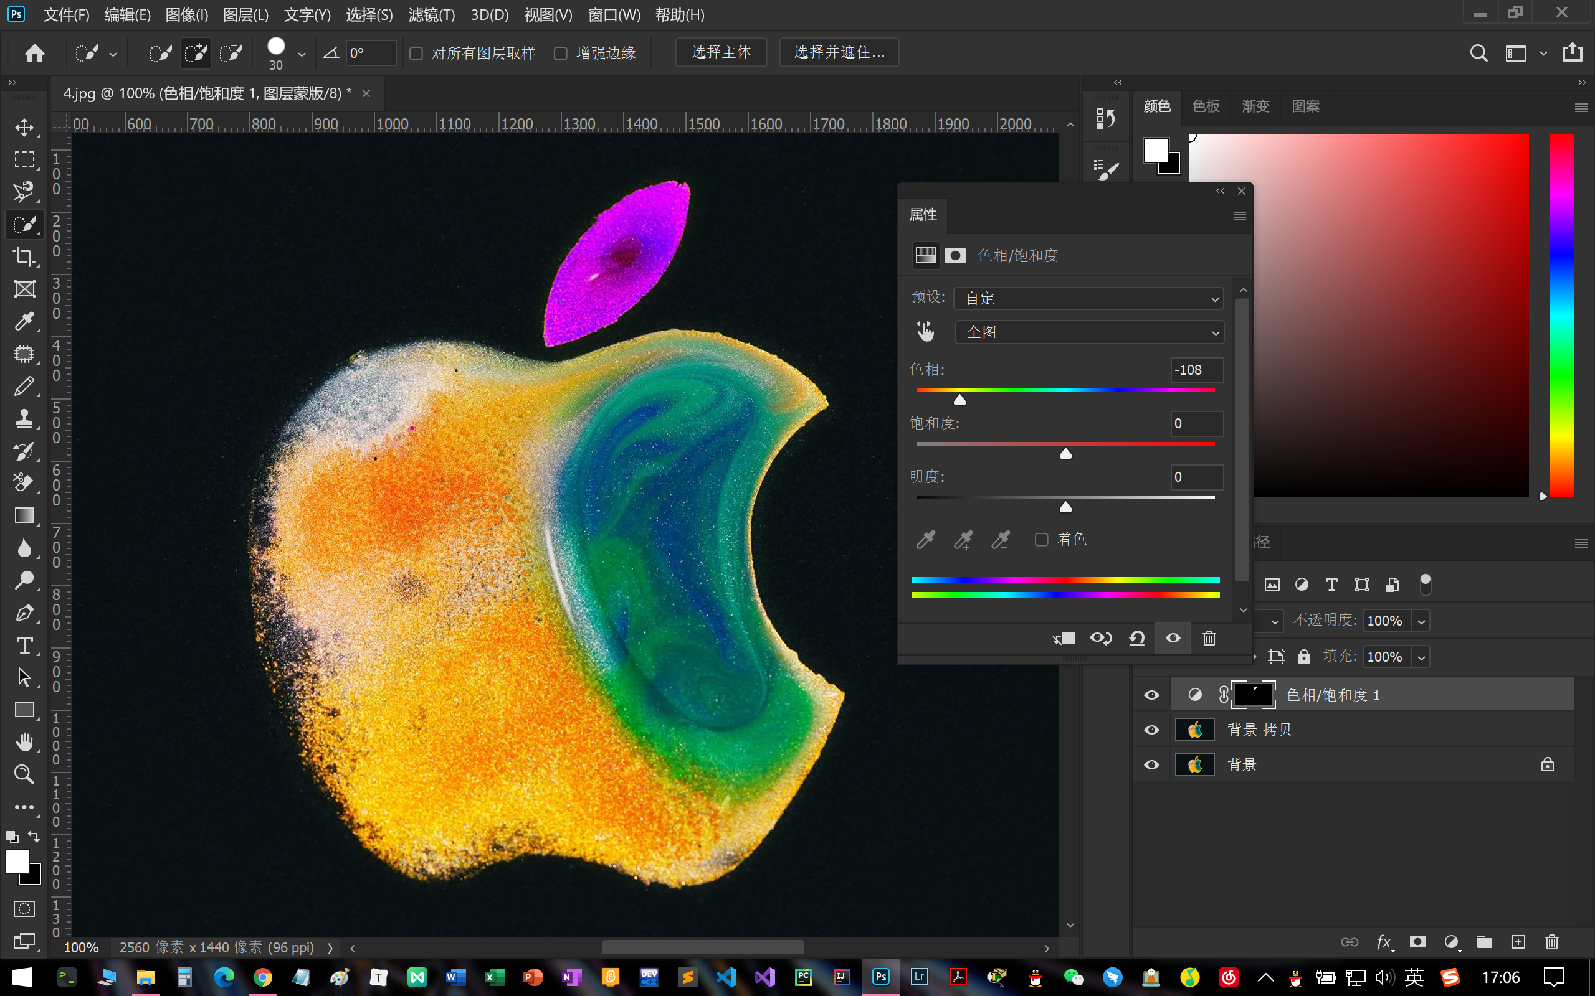This screenshot has width=1595, height=996.
Task: Delete the adjustment layer via Properties trash
Action: 1209,637
